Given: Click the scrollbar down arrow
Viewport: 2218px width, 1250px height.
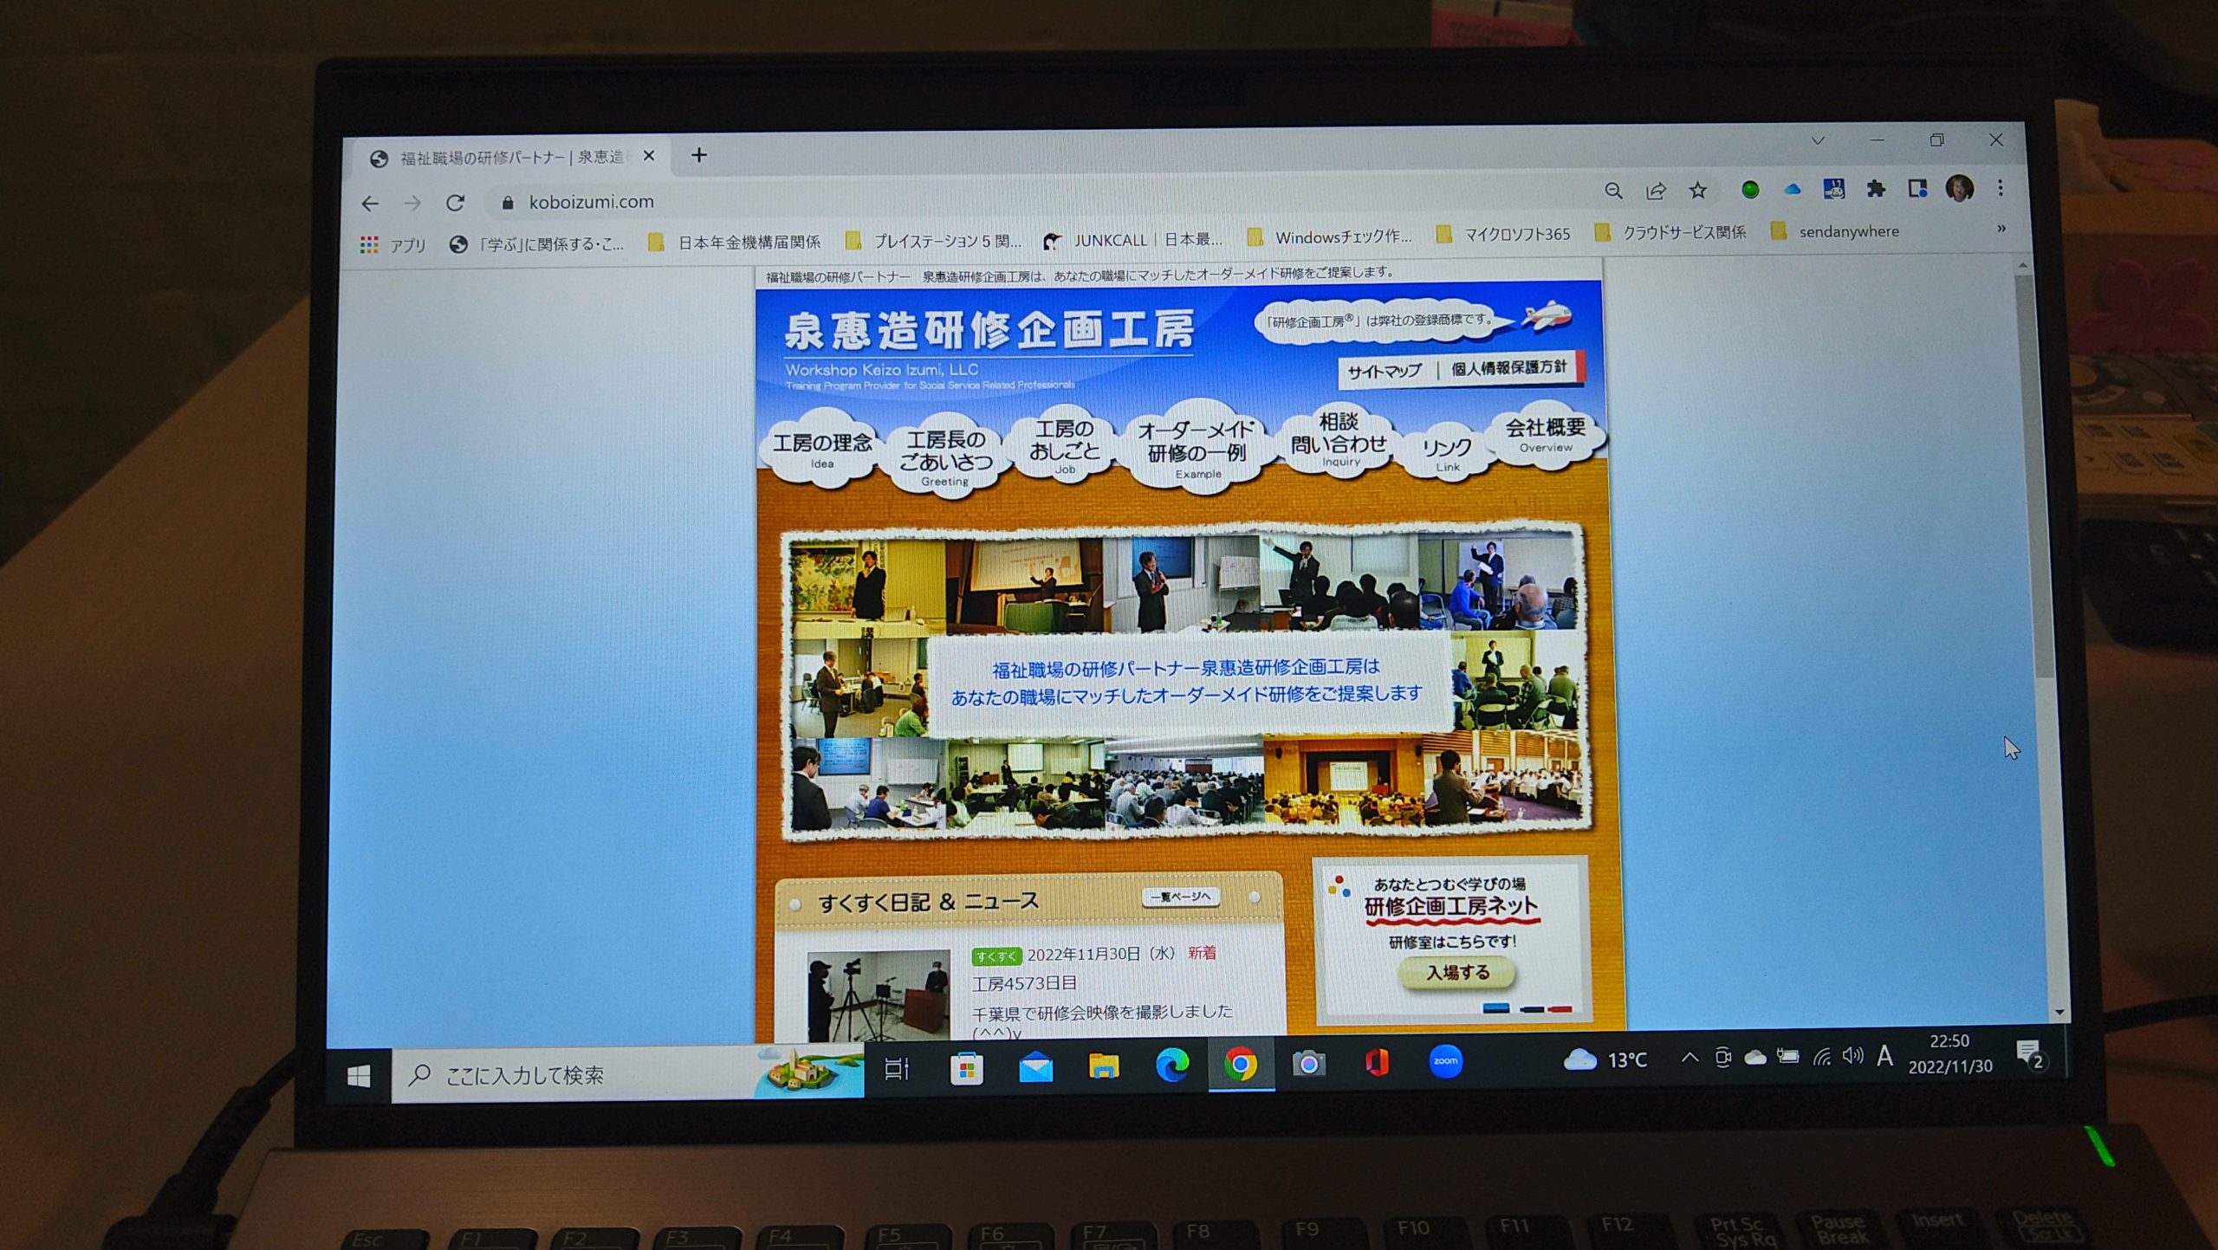Looking at the screenshot, I should click(x=2059, y=1012).
